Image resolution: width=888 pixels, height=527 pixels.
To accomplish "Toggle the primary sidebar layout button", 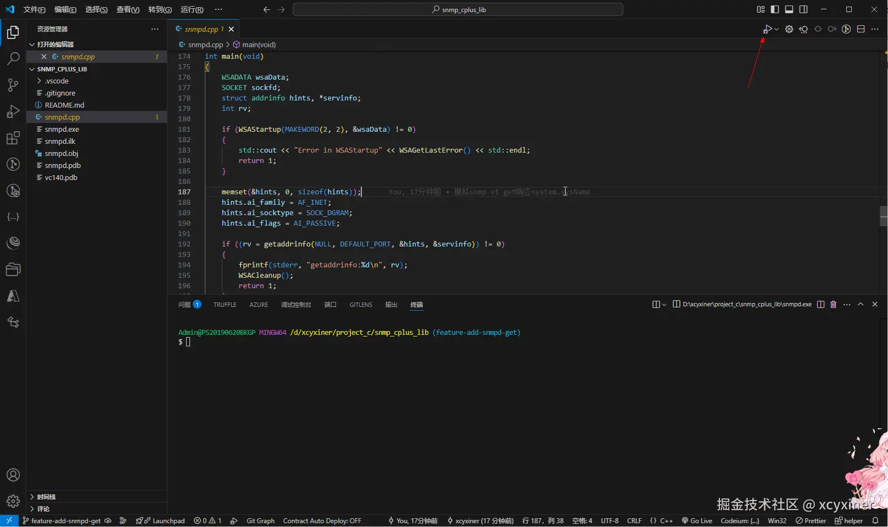I will [x=775, y=9].
